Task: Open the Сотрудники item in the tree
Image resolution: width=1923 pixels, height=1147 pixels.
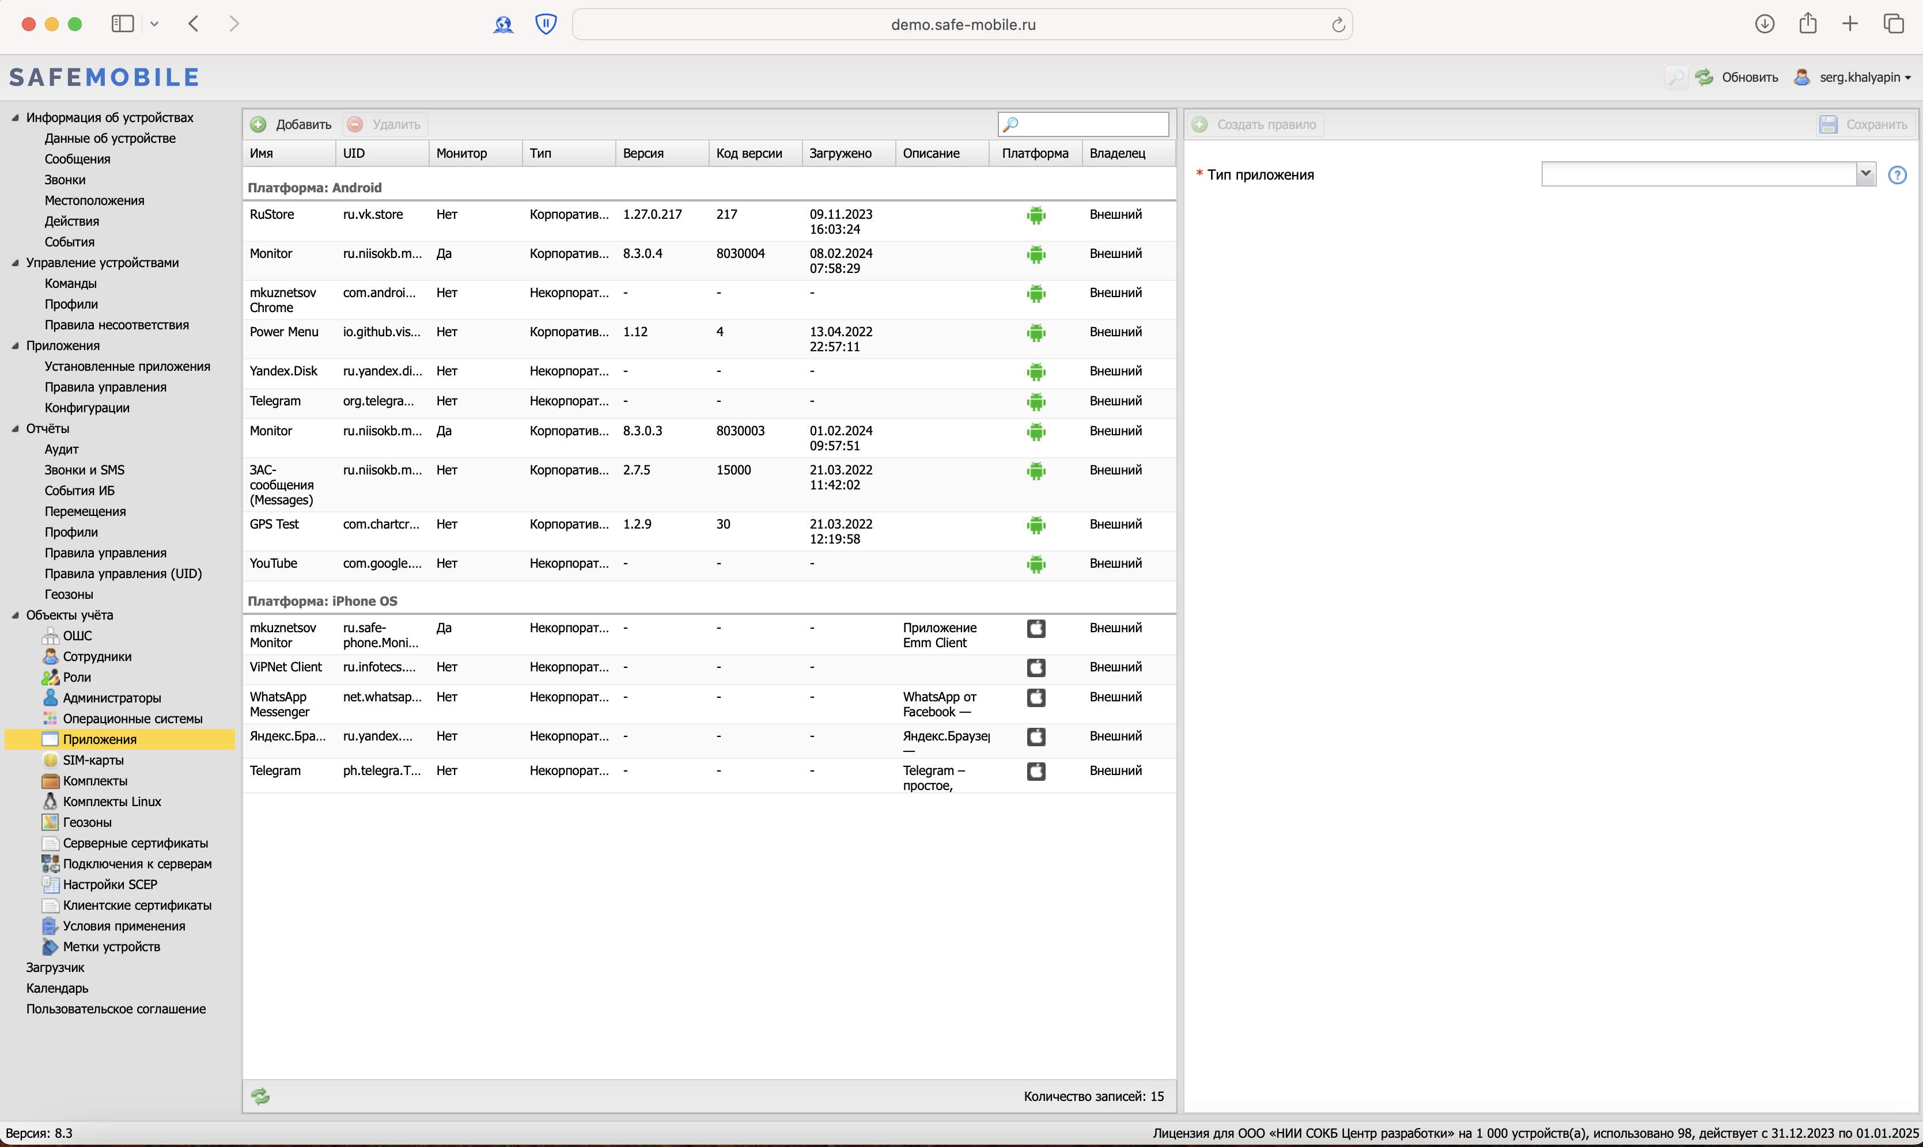Action: coord(97,656)
